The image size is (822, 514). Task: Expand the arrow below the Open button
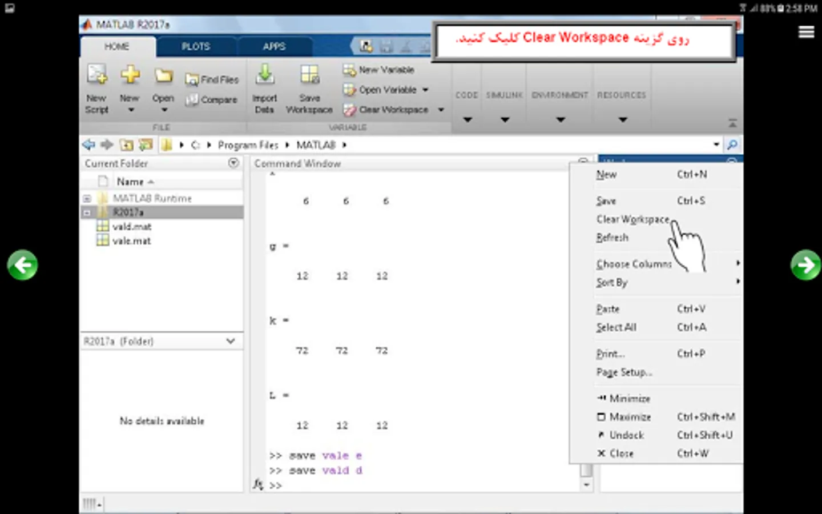[164, 110]
